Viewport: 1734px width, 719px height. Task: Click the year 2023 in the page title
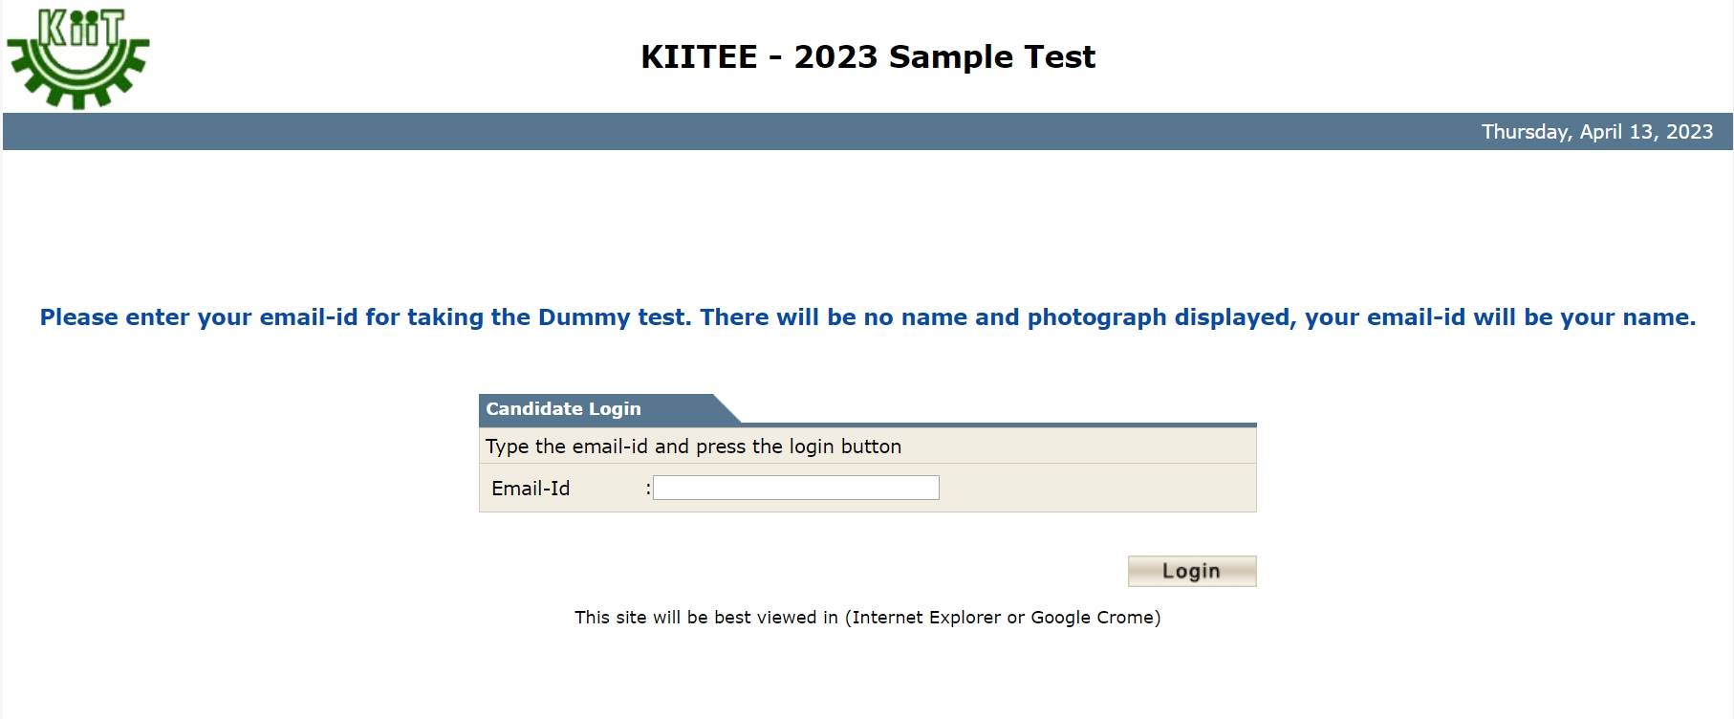click(835, 57)
